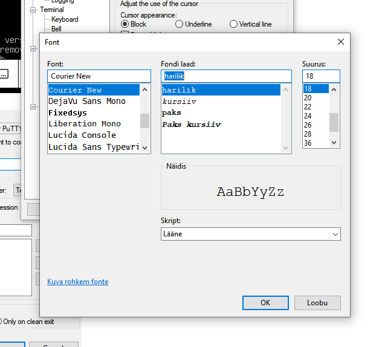The width and height of the screenshot is (382, 347).
Task: Select Paks kursiiv font style
Action: click(x=192, y=125)
